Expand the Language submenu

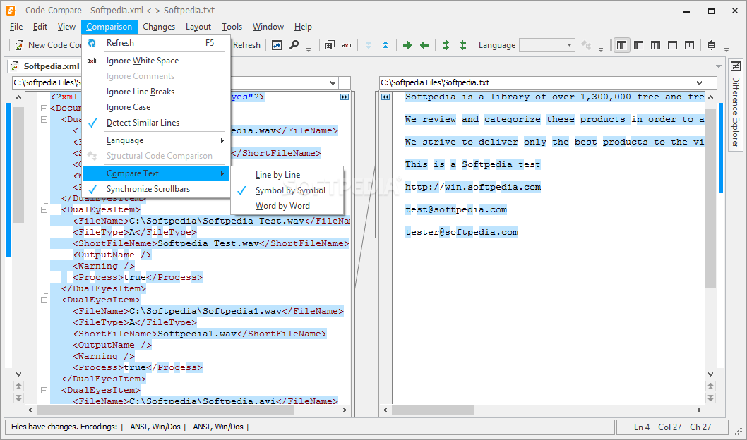pos(156,141)
